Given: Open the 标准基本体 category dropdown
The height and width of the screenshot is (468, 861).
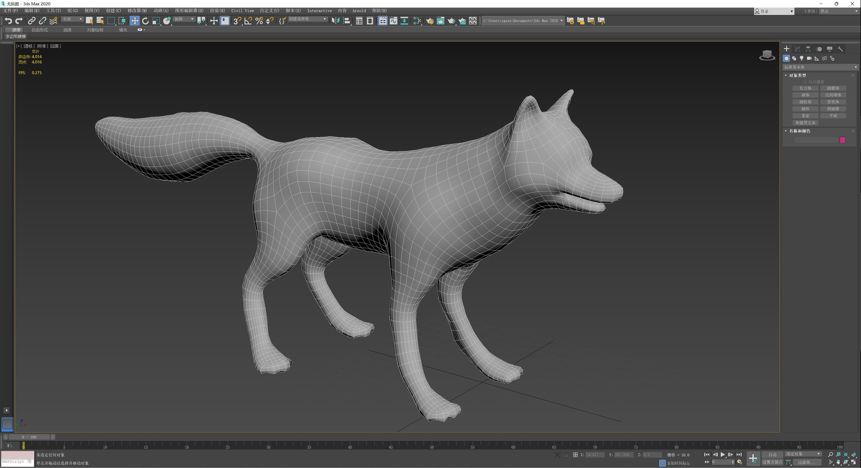Looking at the screenshot, I should pos(820,67).
